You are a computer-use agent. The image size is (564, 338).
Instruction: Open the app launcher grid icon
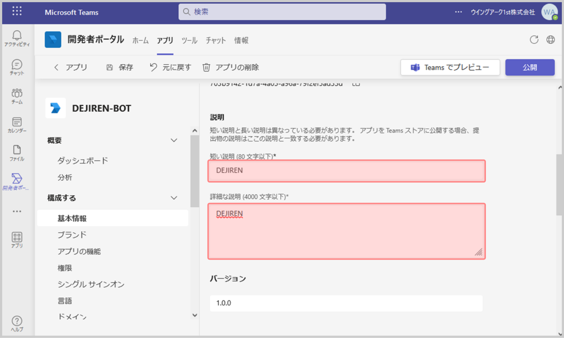click(x=17, y=11)
